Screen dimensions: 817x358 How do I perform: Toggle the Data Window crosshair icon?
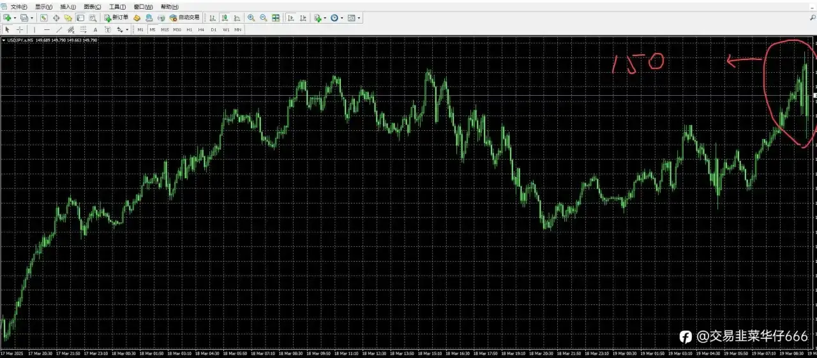[x=56, y=18]
